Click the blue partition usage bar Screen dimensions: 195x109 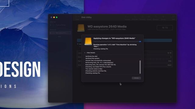pyautogui.click(x=125, y=40)
